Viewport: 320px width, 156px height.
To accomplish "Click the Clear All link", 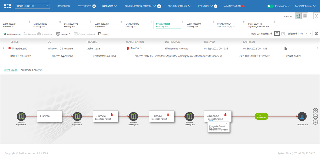I will point(288,17).
